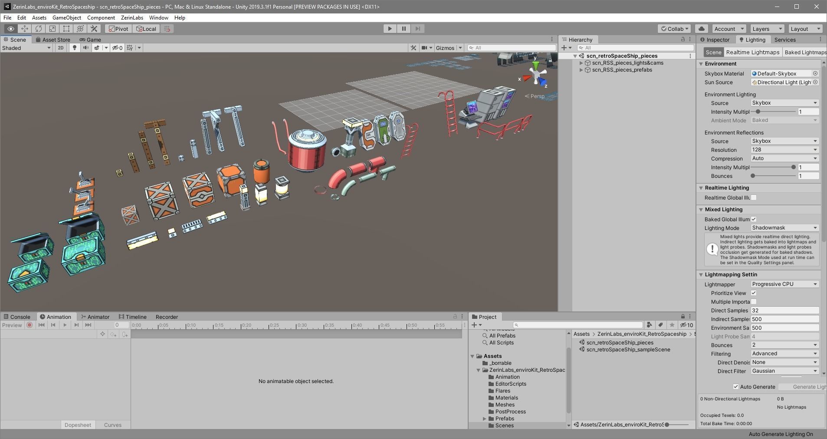
Task: Adjust Environment Lighting Intensity Multiplier slider
Action: point(758,111)
